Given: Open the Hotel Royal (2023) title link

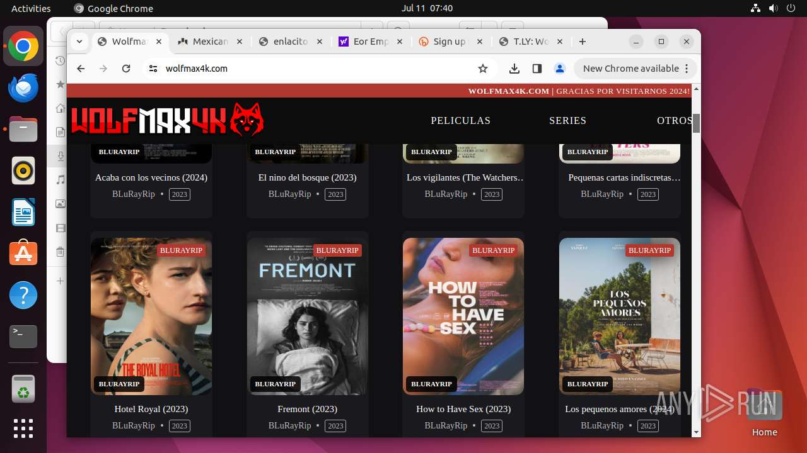Looking at the screenshot, I should [x=151, y=409].
